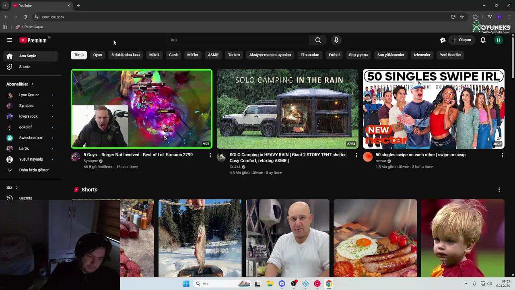The image size is (515, 290).
Task: Open the fried egg breakfast Short thumbnail
Action: (375, 238)
